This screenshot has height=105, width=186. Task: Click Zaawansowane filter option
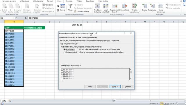(81, 11)
